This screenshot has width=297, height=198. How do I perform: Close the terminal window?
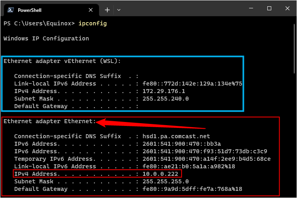tap(287, 8)
